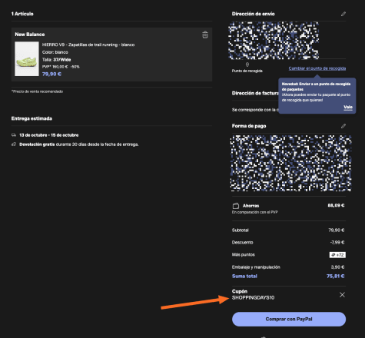Viewport: 365px width, 338px height.
Task: Click the Ahorras 88,09 € amount
Action: [336, 205]
